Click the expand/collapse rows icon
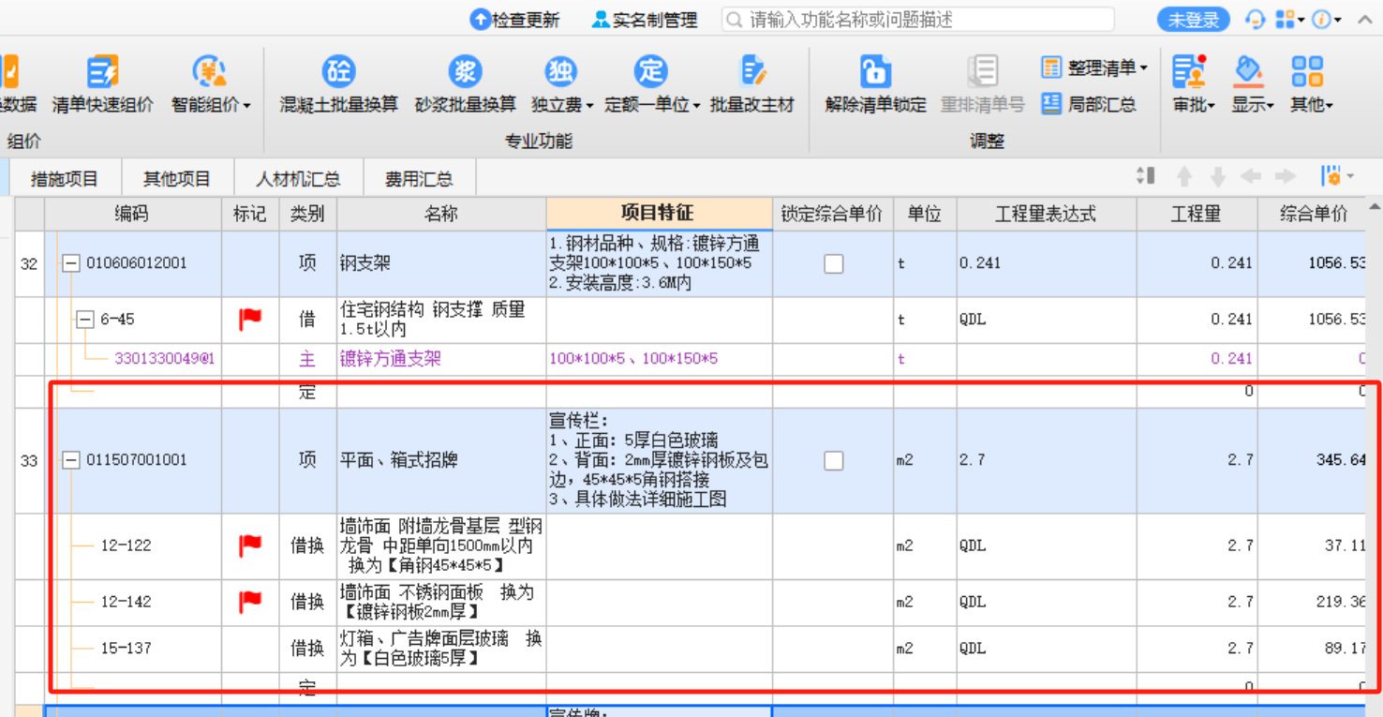This screenshot has width=1383, height=717. pyautogui.click(x=1145, y=176)
